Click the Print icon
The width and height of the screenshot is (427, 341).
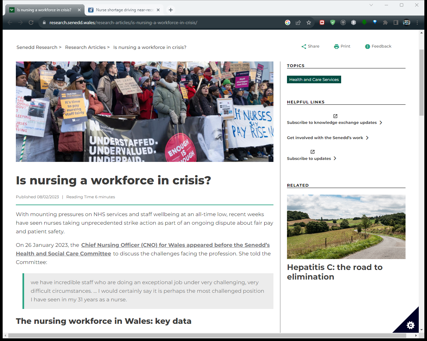tap(336, 47)
